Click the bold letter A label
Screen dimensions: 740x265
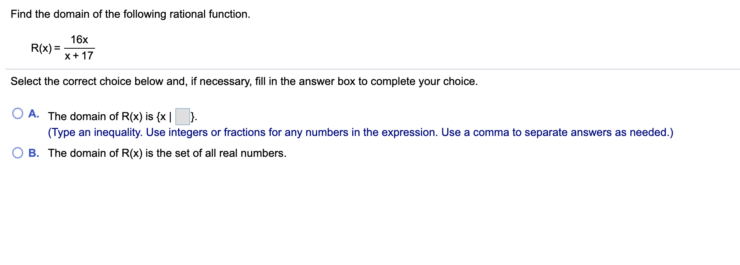(34, 114)
